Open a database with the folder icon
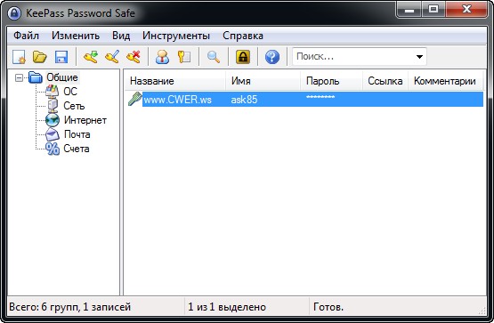The image size is (494, 323). click(x=40, y=57)
